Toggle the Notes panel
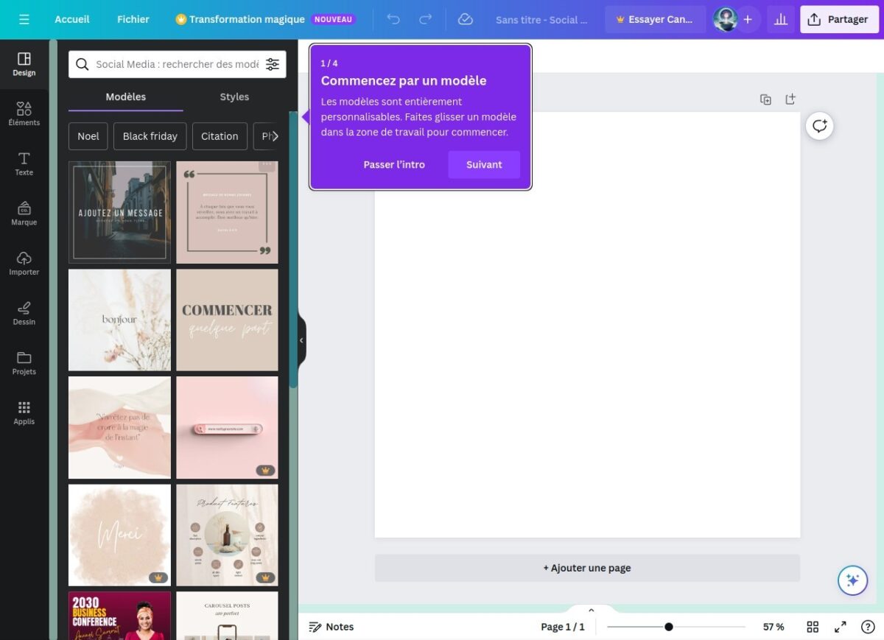 (x=331, y=627)
